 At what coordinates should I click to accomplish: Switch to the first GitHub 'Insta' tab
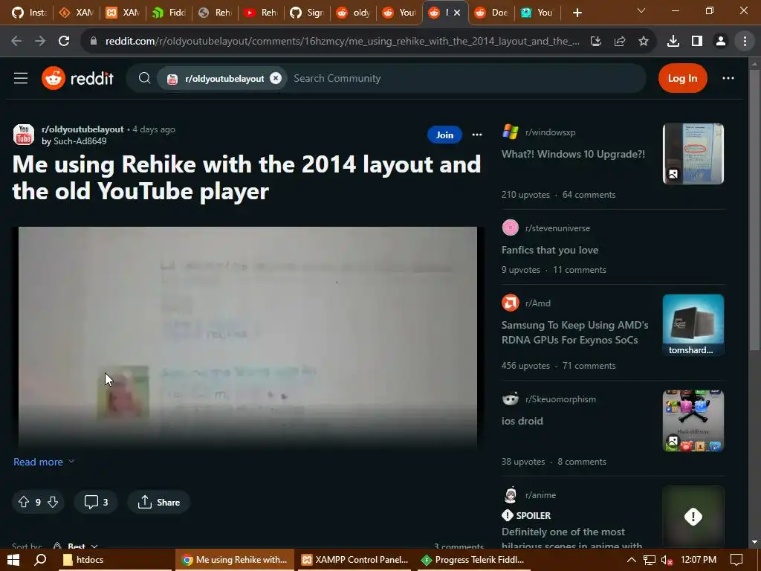click(x=28, y=13)
